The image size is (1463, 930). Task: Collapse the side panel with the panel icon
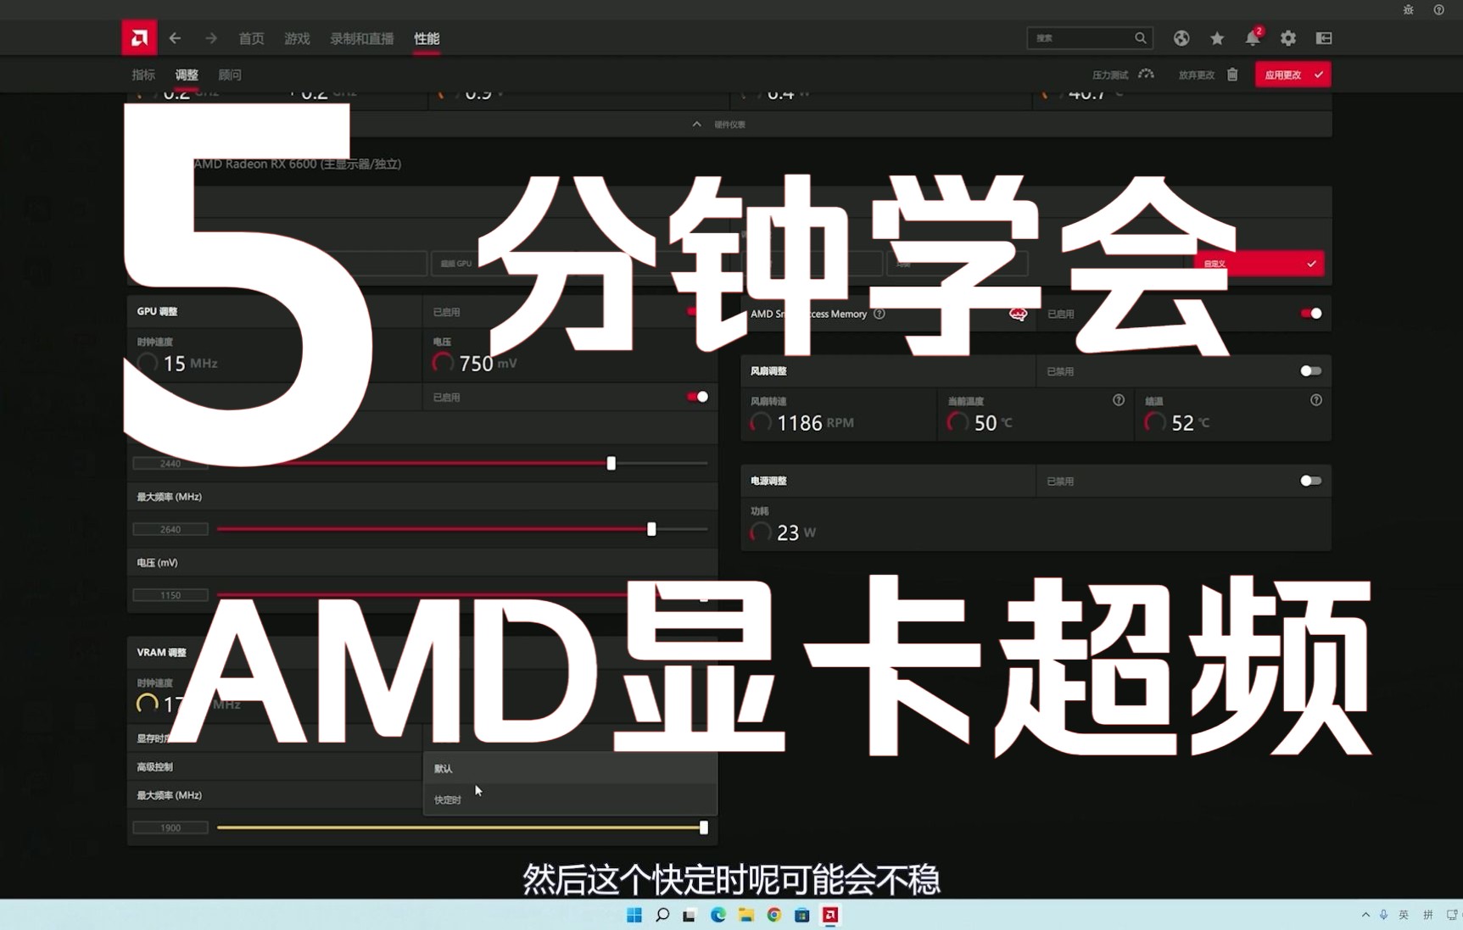coord(1323,38)
